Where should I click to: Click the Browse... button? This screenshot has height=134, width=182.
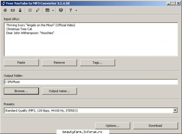(x=21, y=91)
